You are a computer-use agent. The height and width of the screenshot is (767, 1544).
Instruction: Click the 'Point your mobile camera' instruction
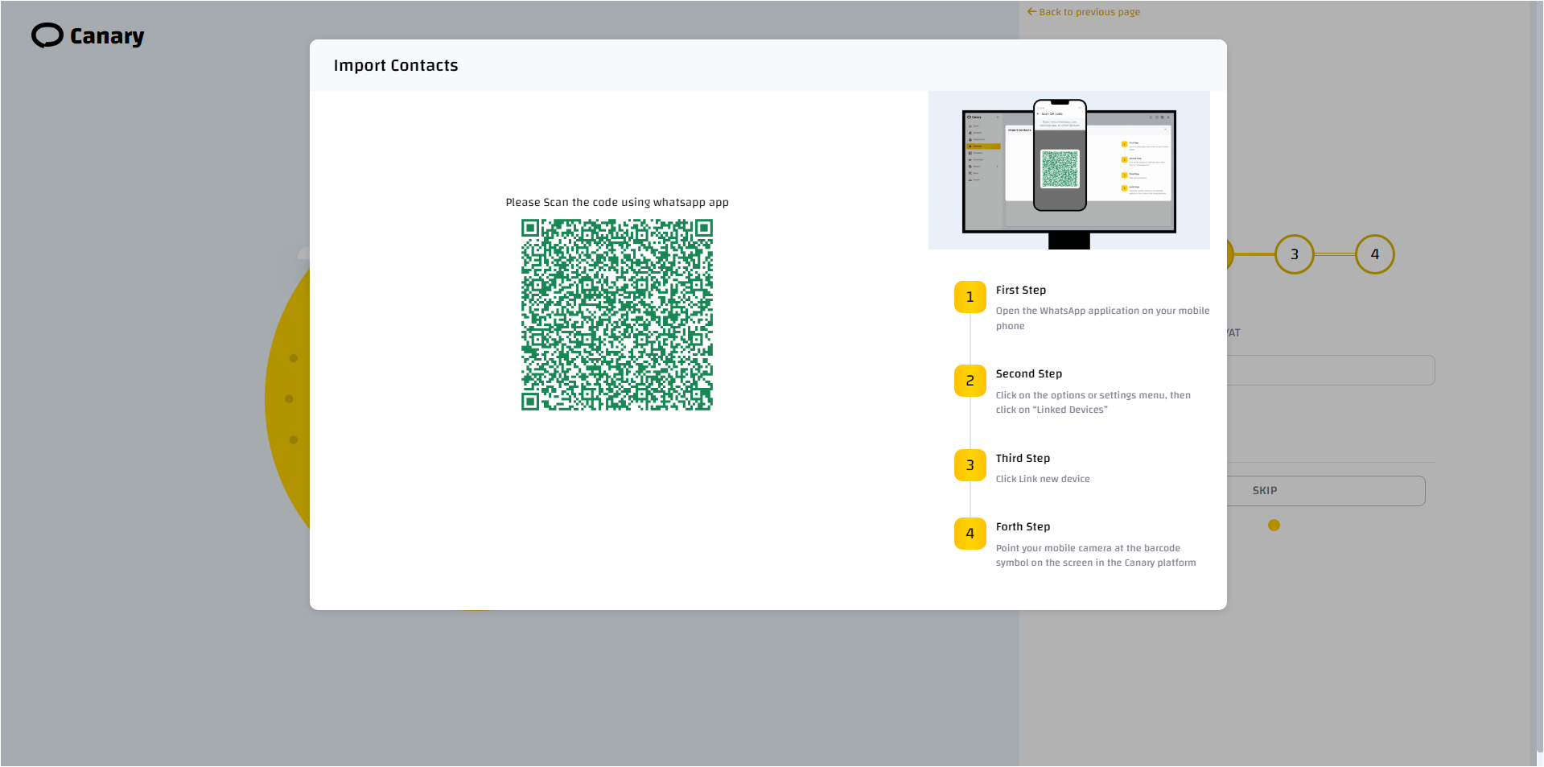click(x=1096, y=555)
